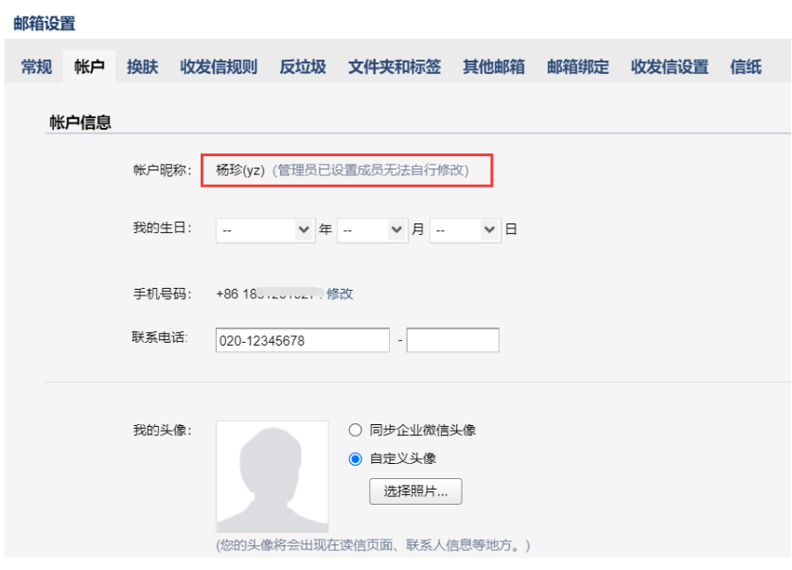Open the 信纸 tab
Screen dimensions: 792x570
pyautogui.click(x=746, y=67)
